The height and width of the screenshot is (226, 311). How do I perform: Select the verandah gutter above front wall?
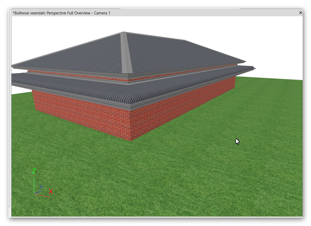78,97
